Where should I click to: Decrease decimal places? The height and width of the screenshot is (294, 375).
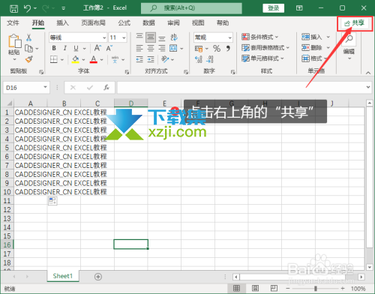click(210, 59)
